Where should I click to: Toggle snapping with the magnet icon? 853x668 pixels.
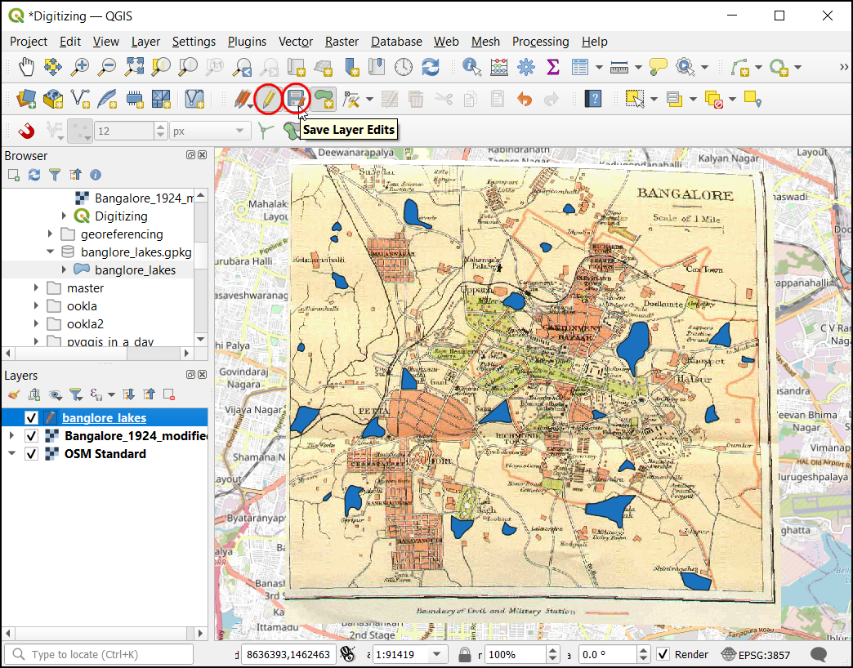tap(25, 131)
